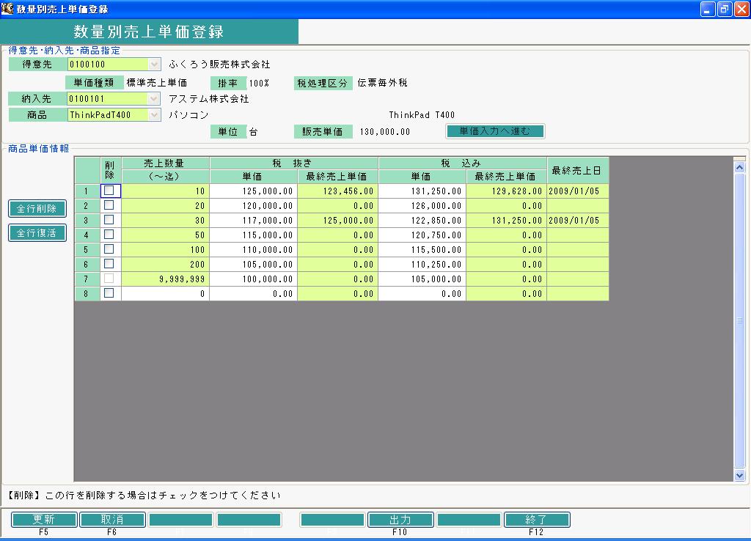Select the 125,000.00 unit price in row 1
The width and height of the screenshot is (751, 541).
253,191
